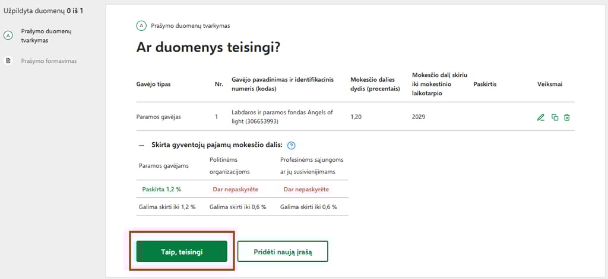608x279 pixels.
Task: Click the pencil edit icon for the recipient row
Action: click(x=540, y=117)
